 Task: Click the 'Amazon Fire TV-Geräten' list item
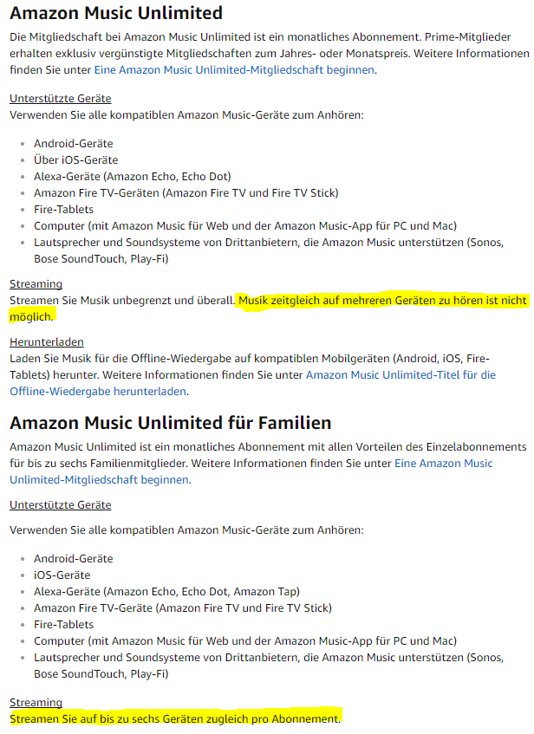[186, 193]
